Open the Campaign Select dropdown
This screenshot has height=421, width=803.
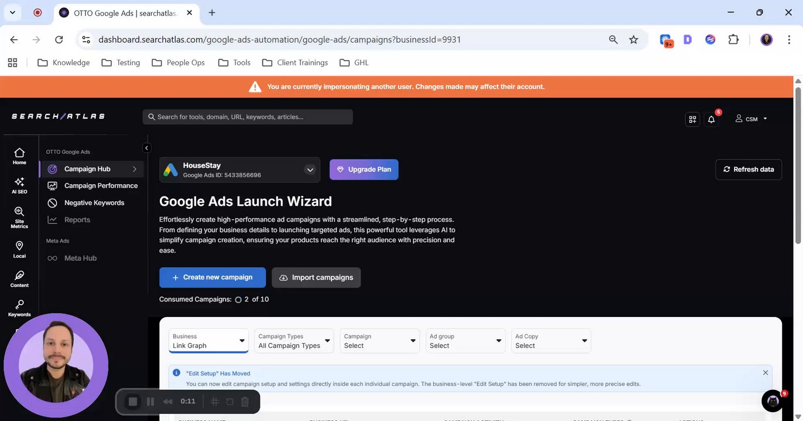coord(380,341)
